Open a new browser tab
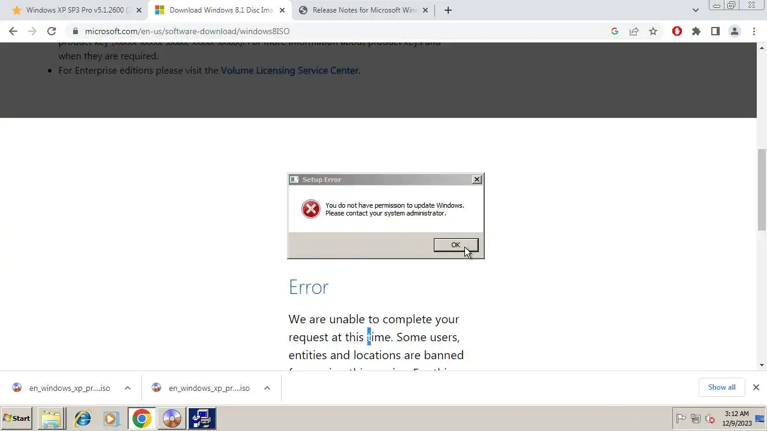 [x=448, y=10]
